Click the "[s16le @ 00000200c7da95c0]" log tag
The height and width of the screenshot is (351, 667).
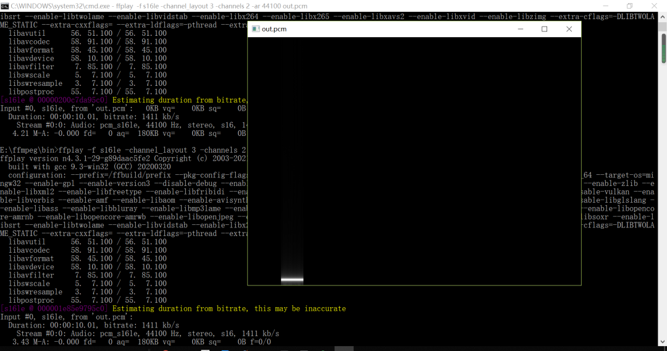[54, 100]
